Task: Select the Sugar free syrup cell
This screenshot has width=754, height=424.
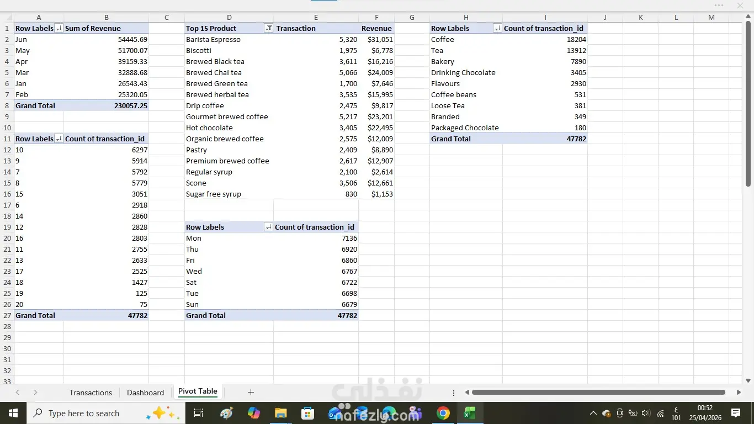Action: 229,194
